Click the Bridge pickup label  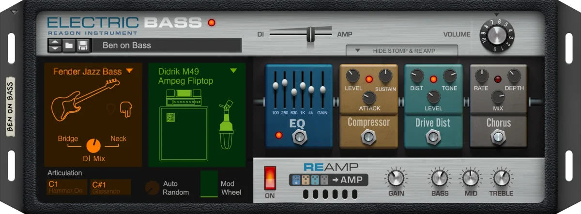click(68, 138)
